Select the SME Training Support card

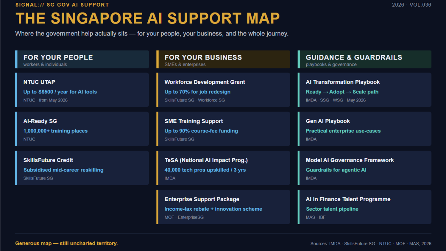tap(223, 129)
